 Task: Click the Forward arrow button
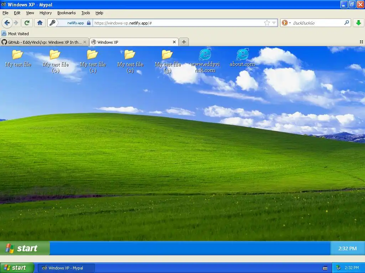(x=16, y=23)
